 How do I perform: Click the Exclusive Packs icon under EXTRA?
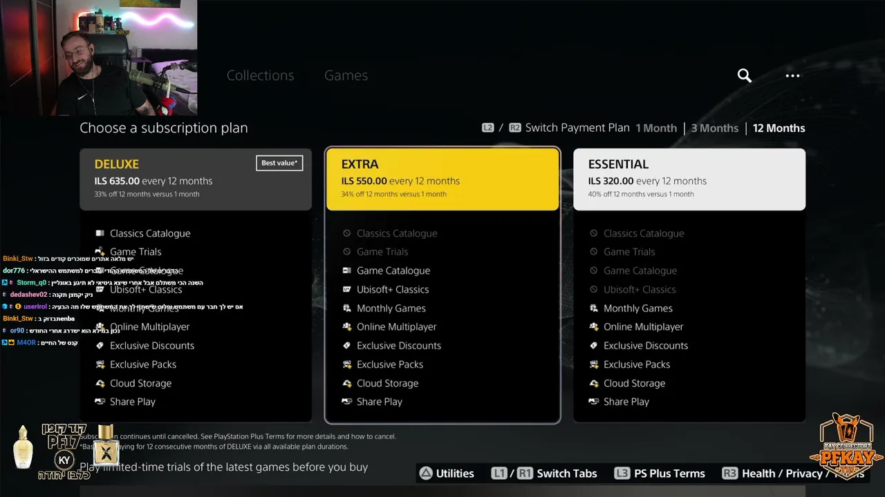click(x=347, y=364)
